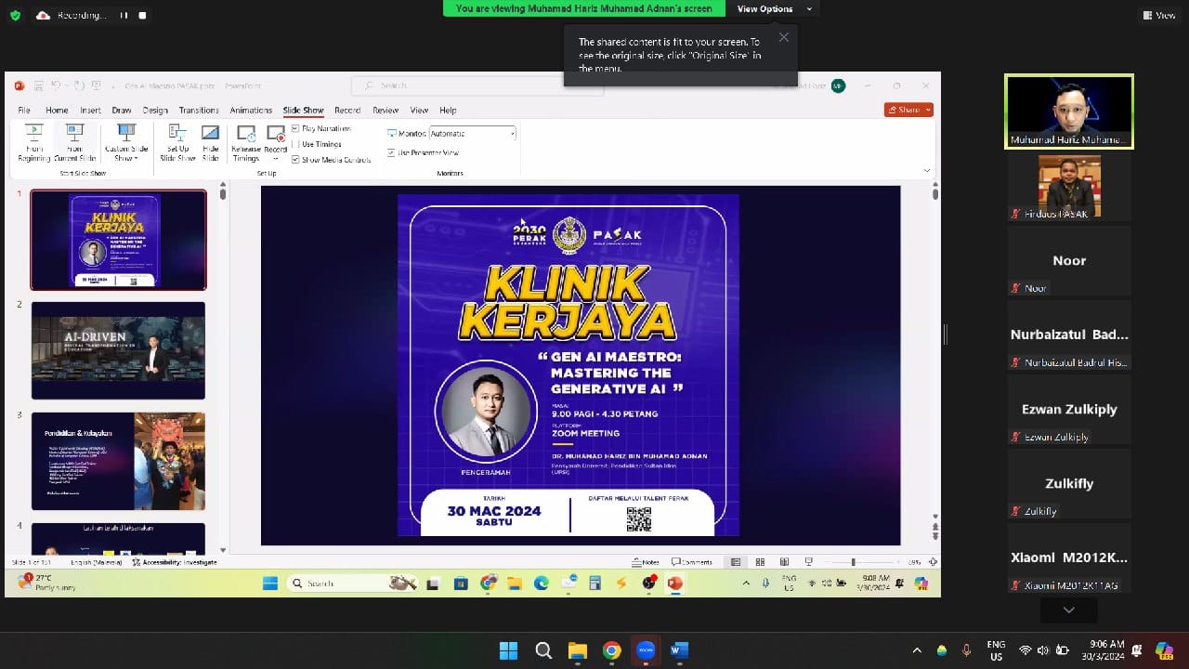The image size is (1189, 669).
Task: Start slideshow From Beginning
Action: 34,142
